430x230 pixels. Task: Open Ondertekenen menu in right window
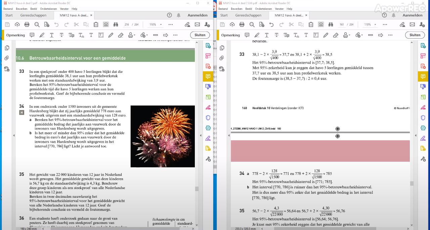(x=263, y=9)
